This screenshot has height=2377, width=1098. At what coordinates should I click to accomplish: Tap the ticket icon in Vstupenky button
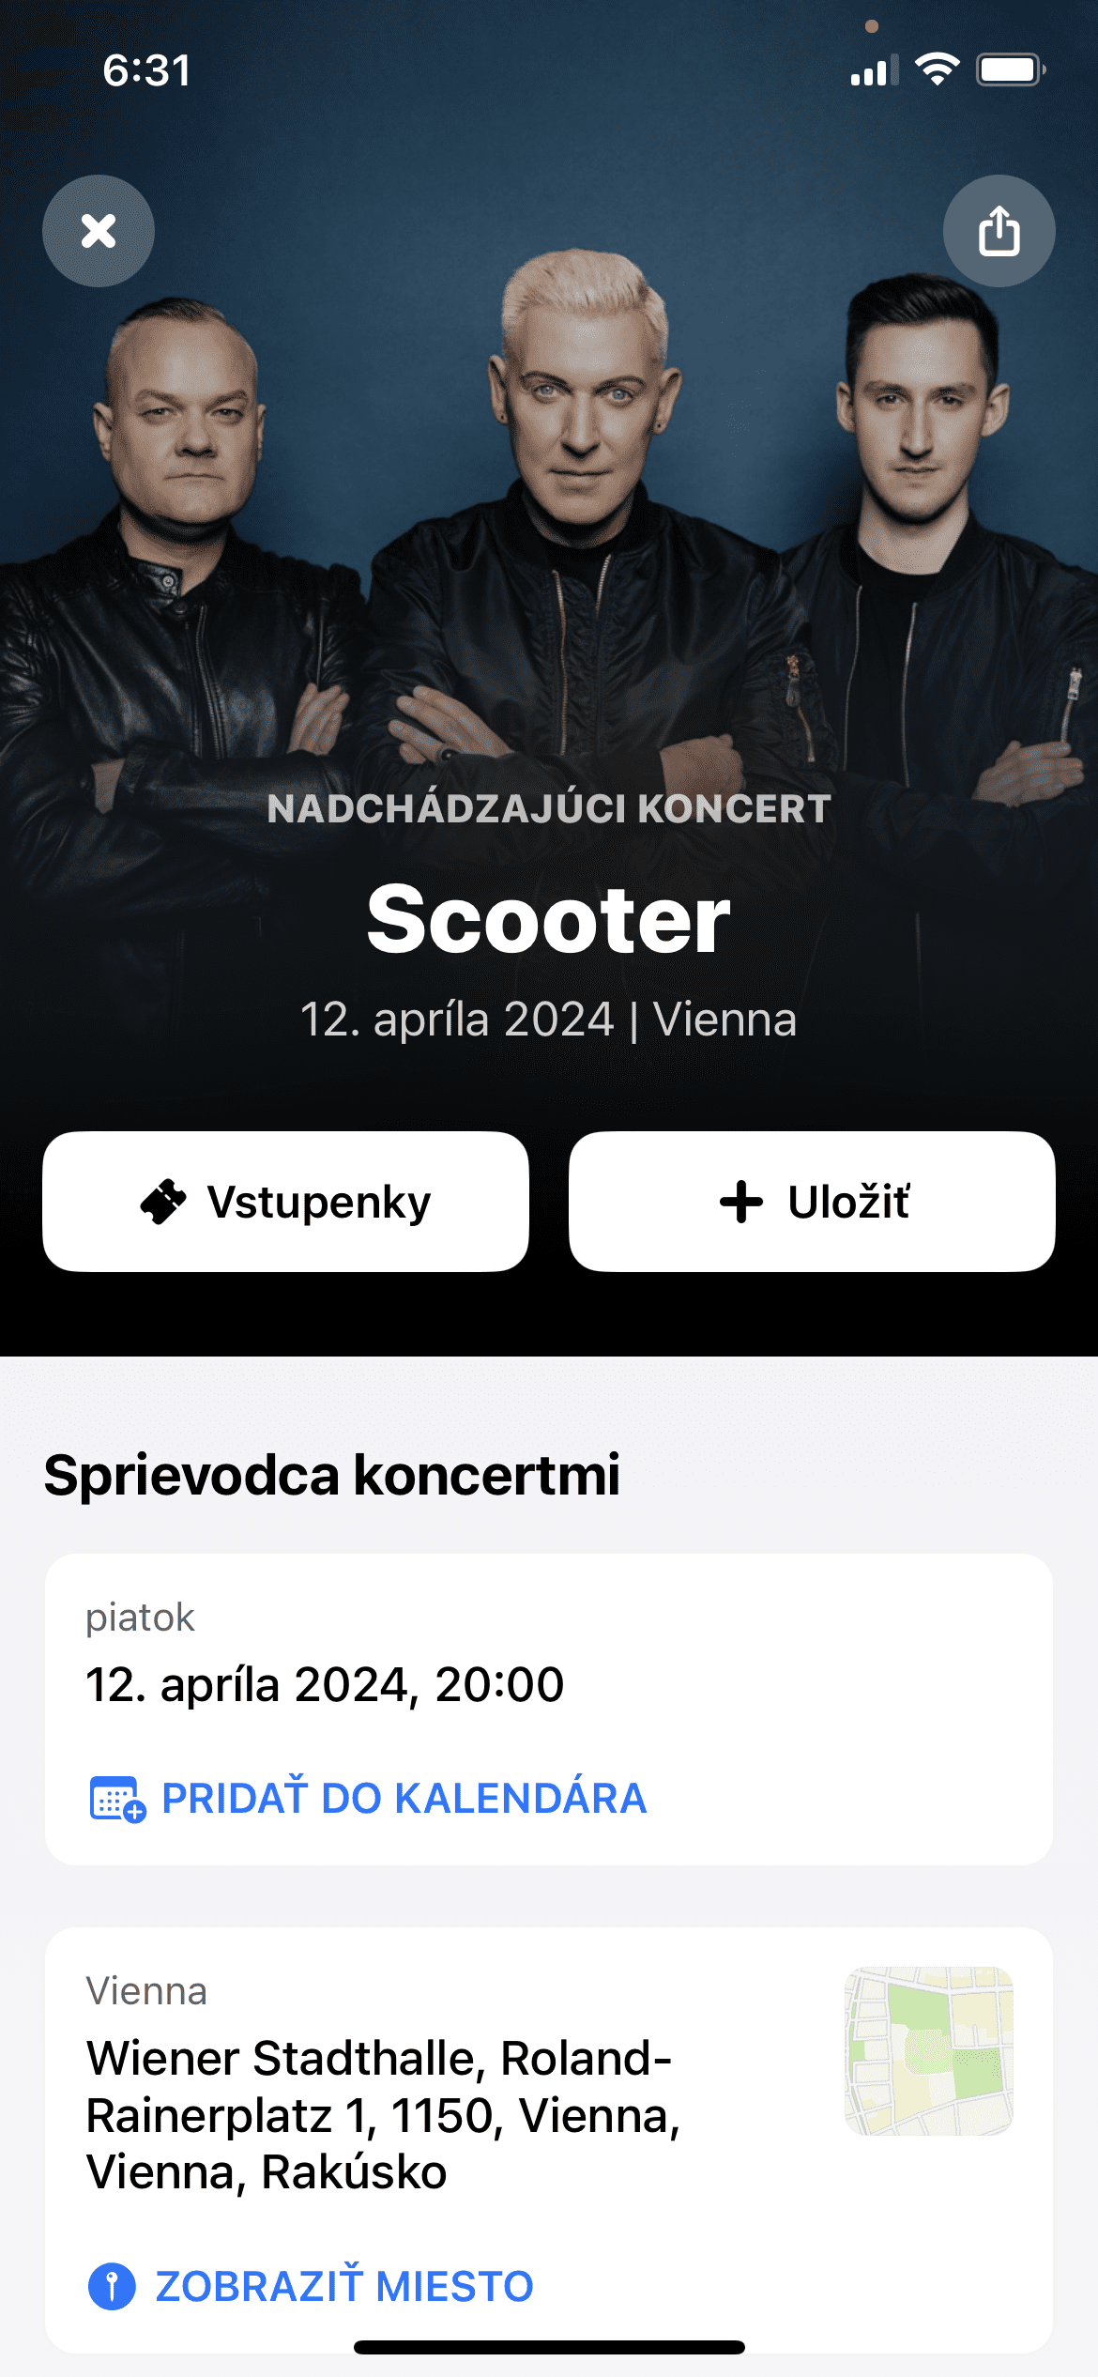pyautogui.click(x=163, y=1202)
